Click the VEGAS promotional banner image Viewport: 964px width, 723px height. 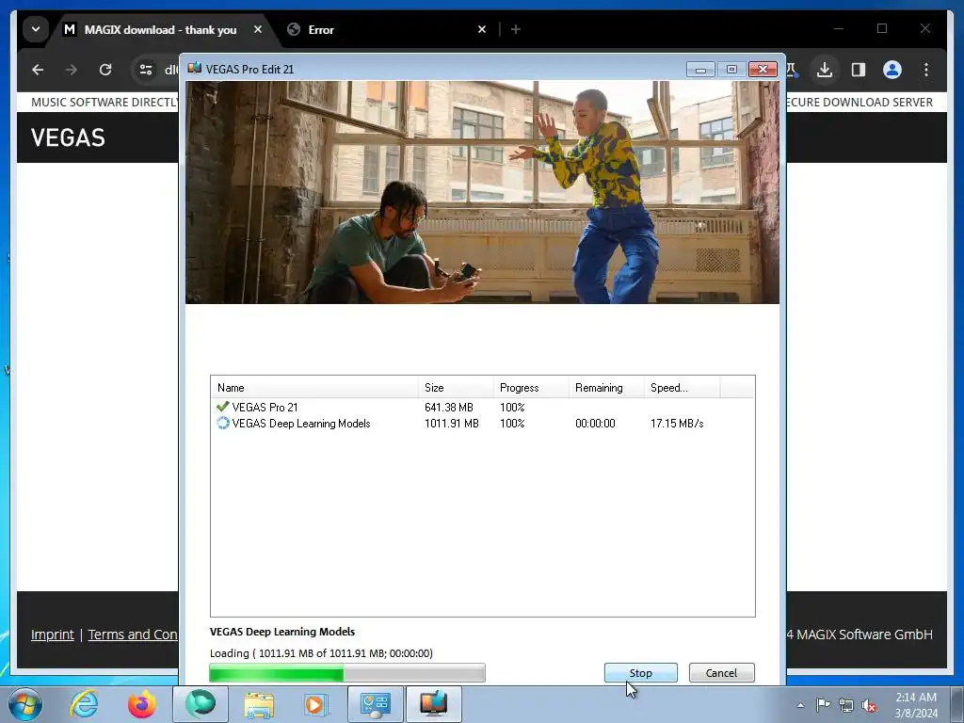(x=483, y=192)
